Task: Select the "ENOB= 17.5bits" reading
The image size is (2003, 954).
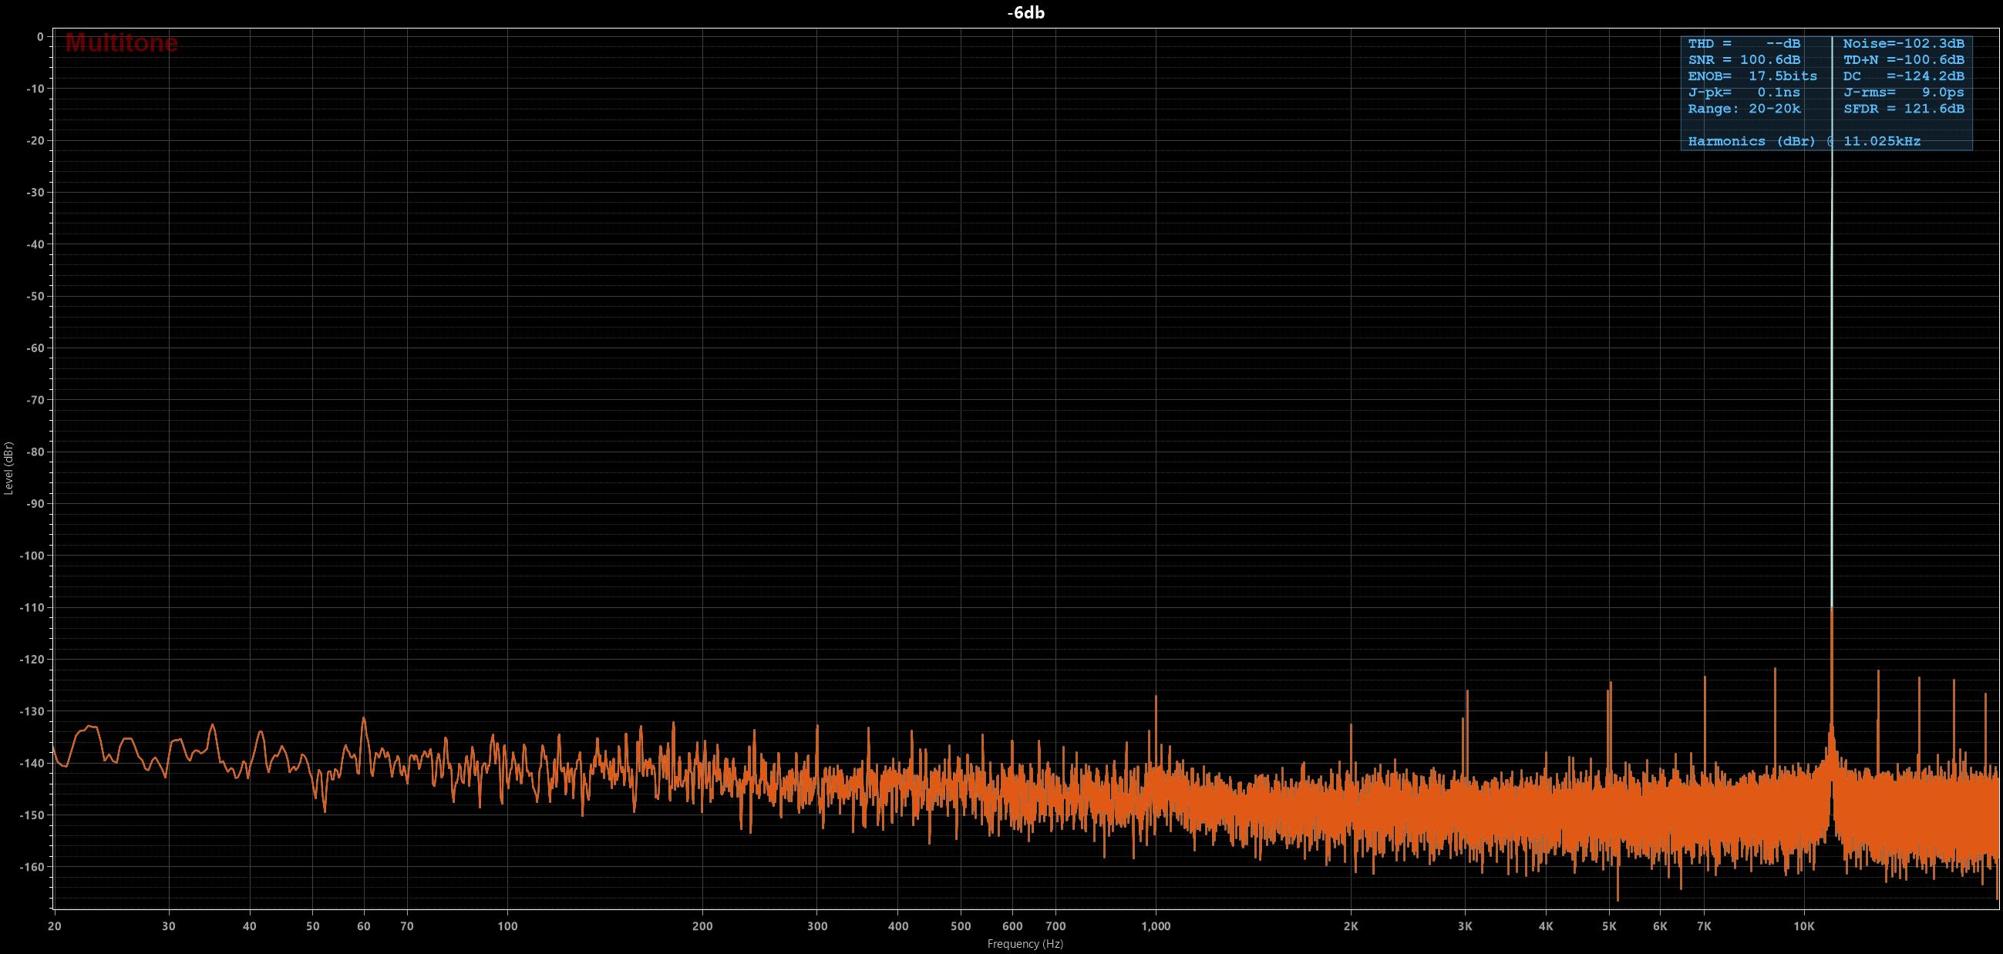Action: click(1752, 76)
